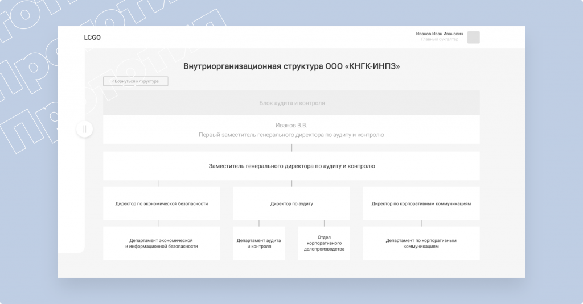Click the "Главный бухгалтер" role label
Viewport: 583px width, 304px height.
tap(439, 40)
